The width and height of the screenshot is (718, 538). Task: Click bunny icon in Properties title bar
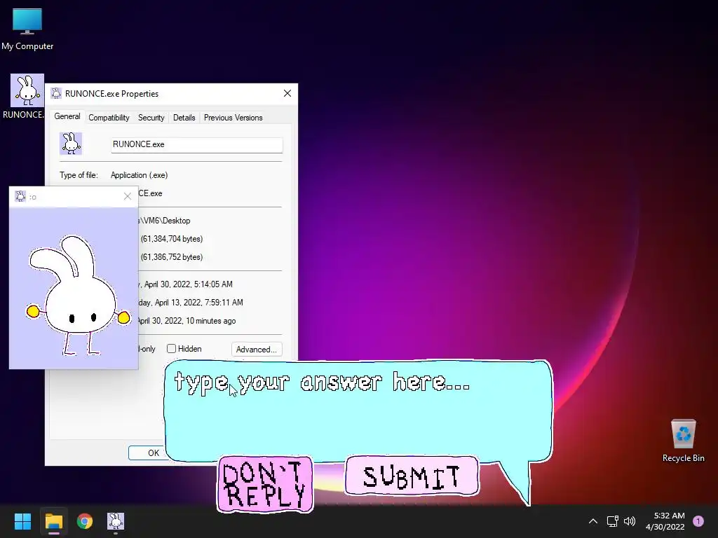(x=56, y=93)
